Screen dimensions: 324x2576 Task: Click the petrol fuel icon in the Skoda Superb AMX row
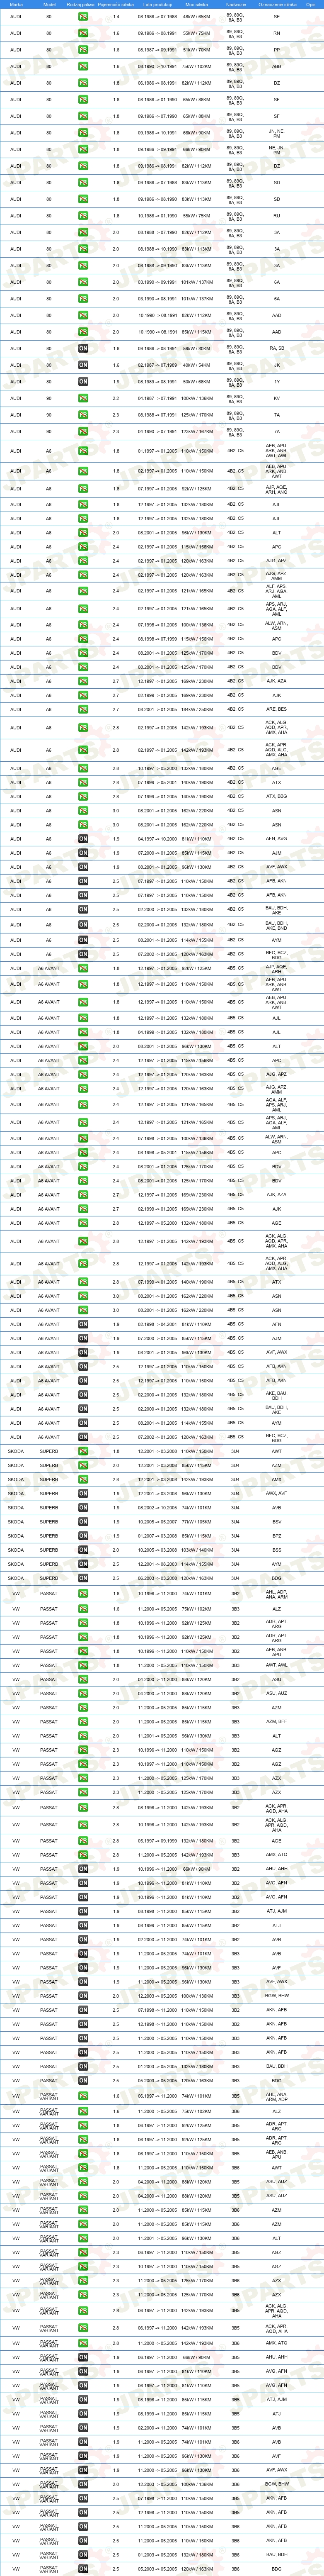click(x=83, y=1479)
